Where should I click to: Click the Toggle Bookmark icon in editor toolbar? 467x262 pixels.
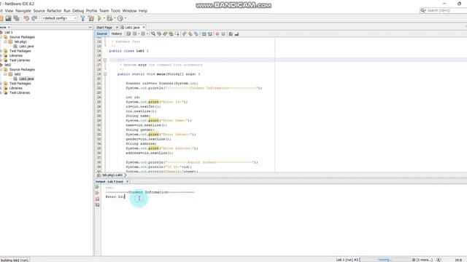pyautogui.click(x=196, y=34)
